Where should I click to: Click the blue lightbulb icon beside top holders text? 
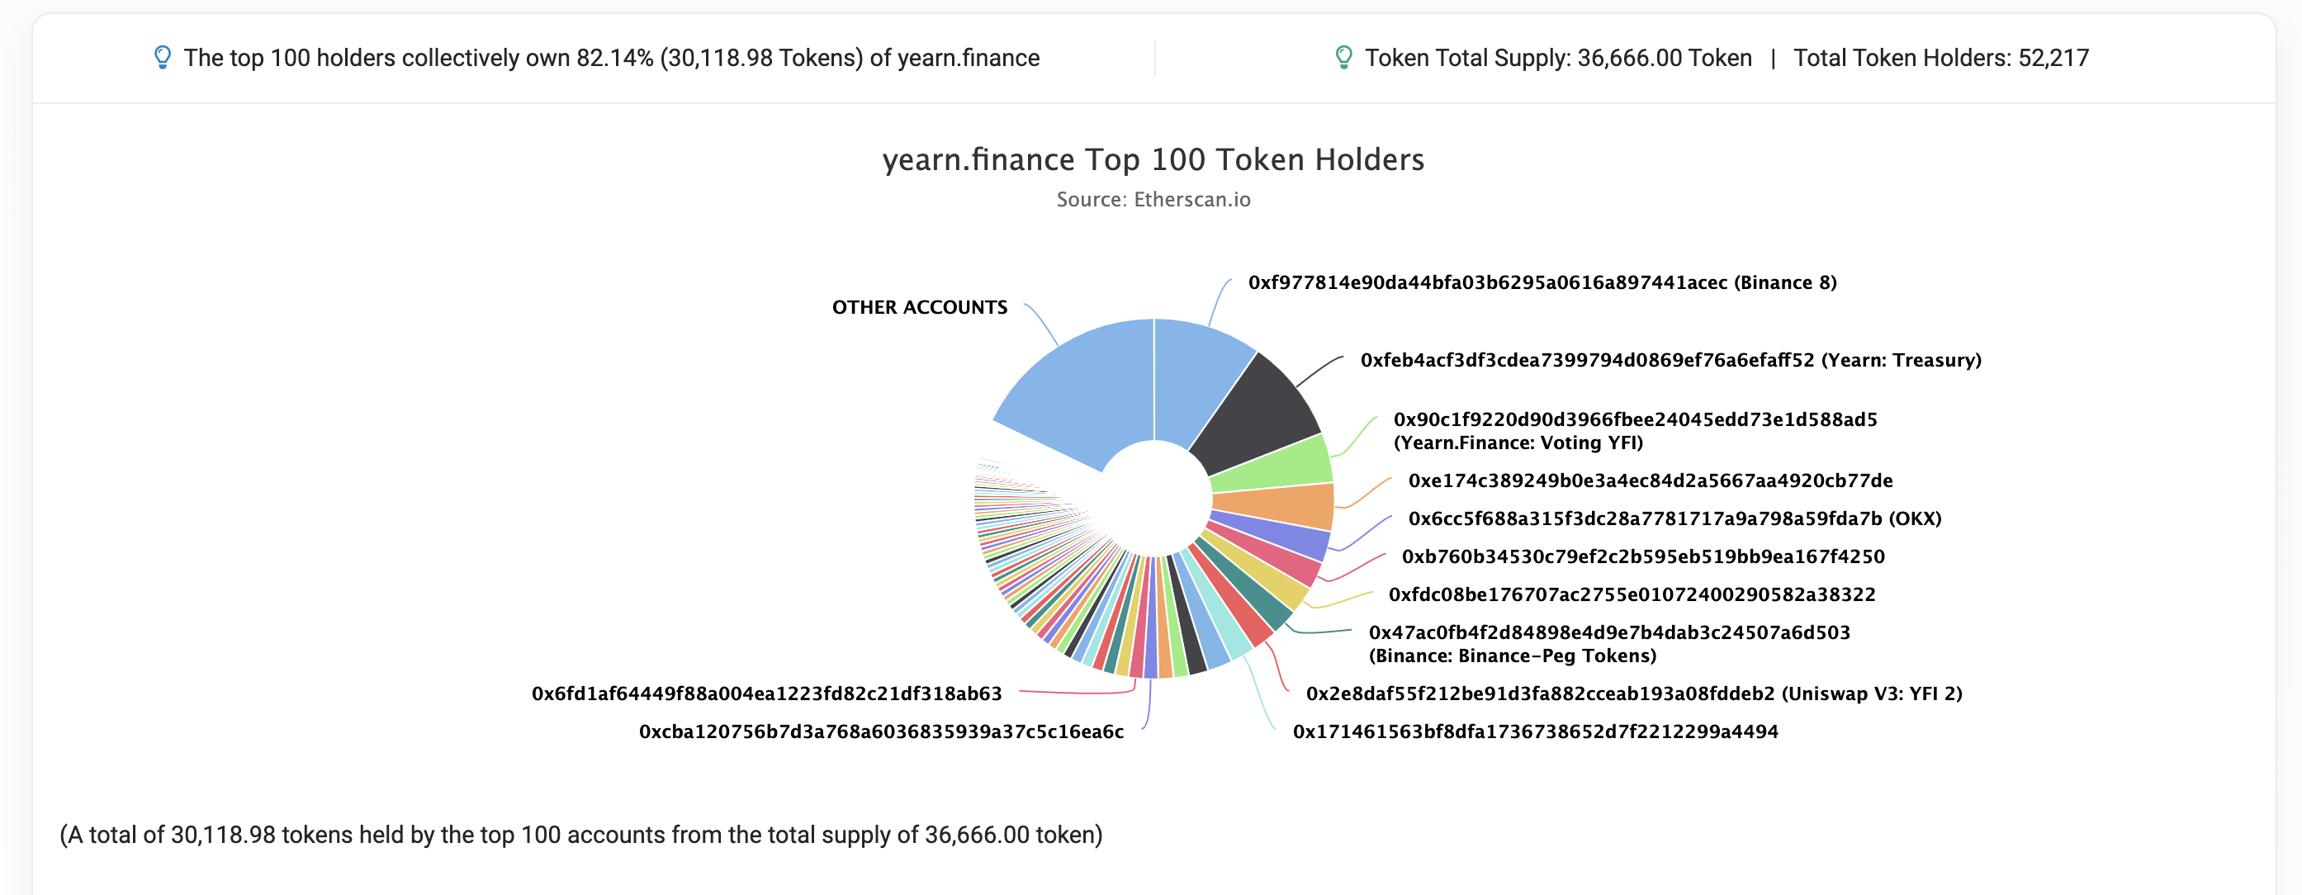[x=162, y=58]
